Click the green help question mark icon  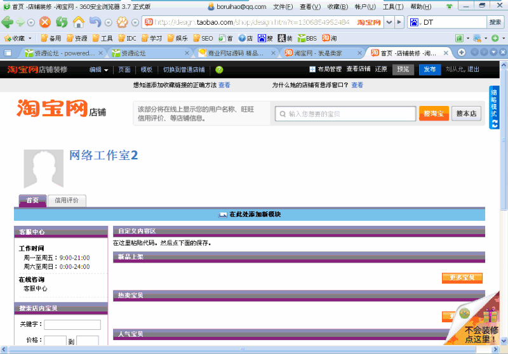click(x=219, y=70)
